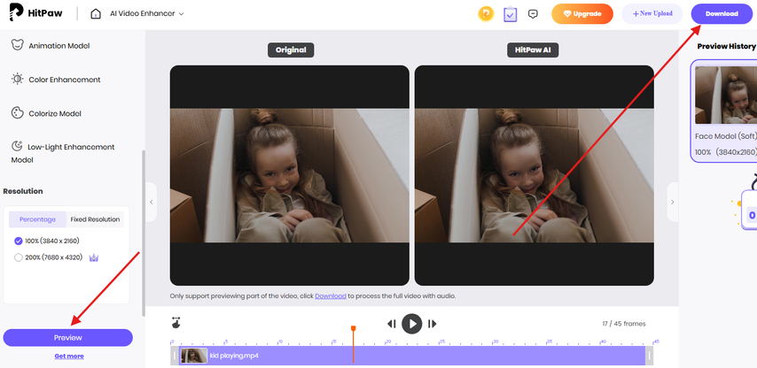Screen dimensions: 757x368
Task: Click the HitPaw logo
Action: coord(36,13)
